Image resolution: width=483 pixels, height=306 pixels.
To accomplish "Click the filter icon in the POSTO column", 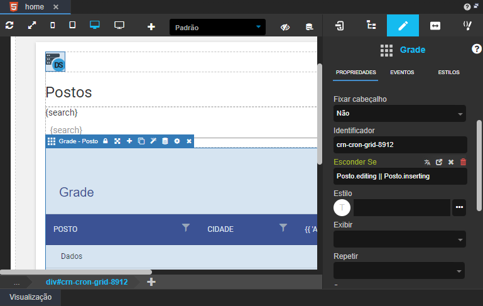I will pos(186,227).
